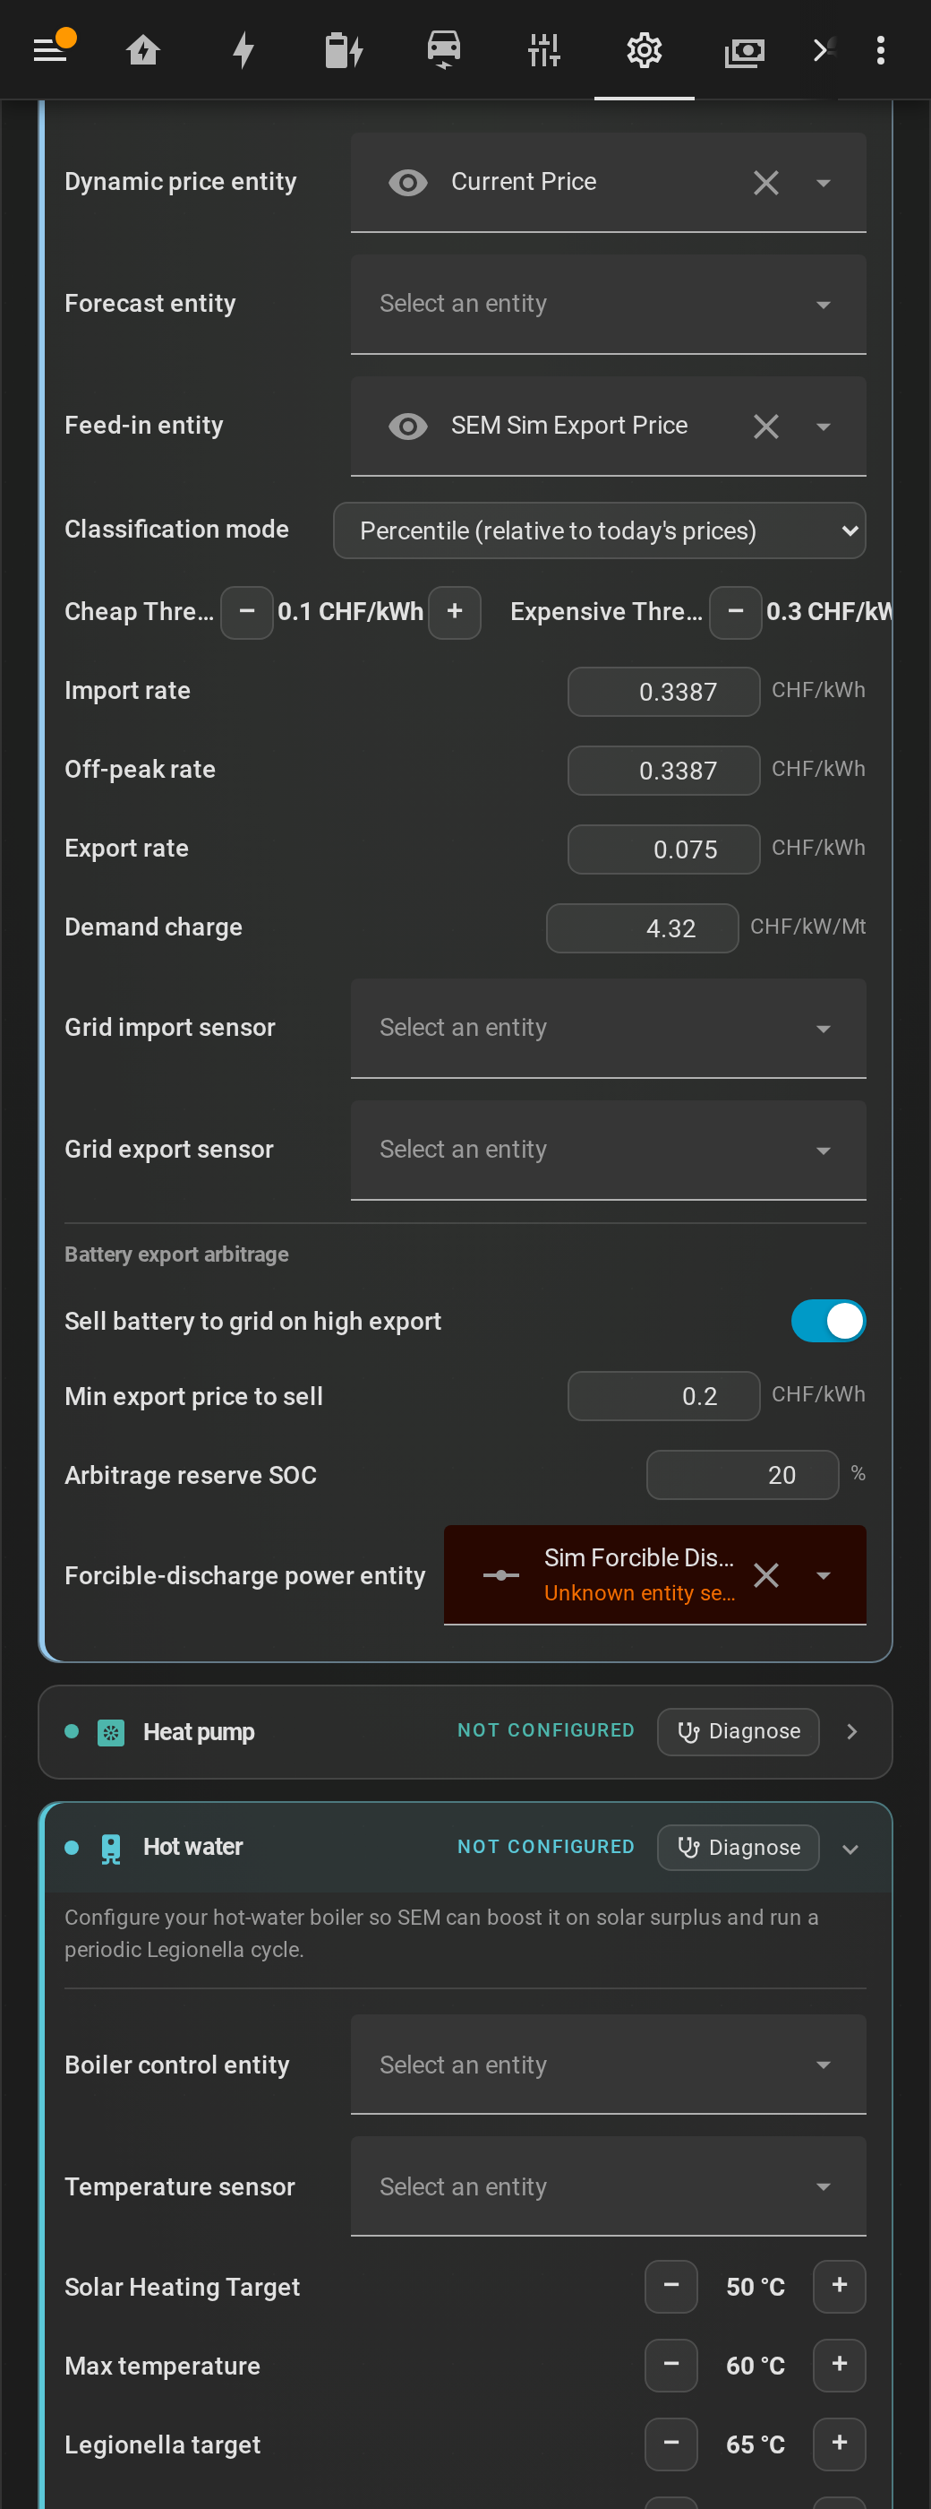Expand the Heat pump section chevron

[x=851, y=1731]
